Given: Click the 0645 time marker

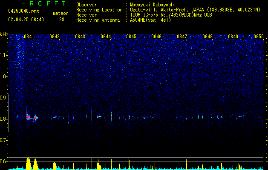Looking at the screenshot, I should click(131, 37).
